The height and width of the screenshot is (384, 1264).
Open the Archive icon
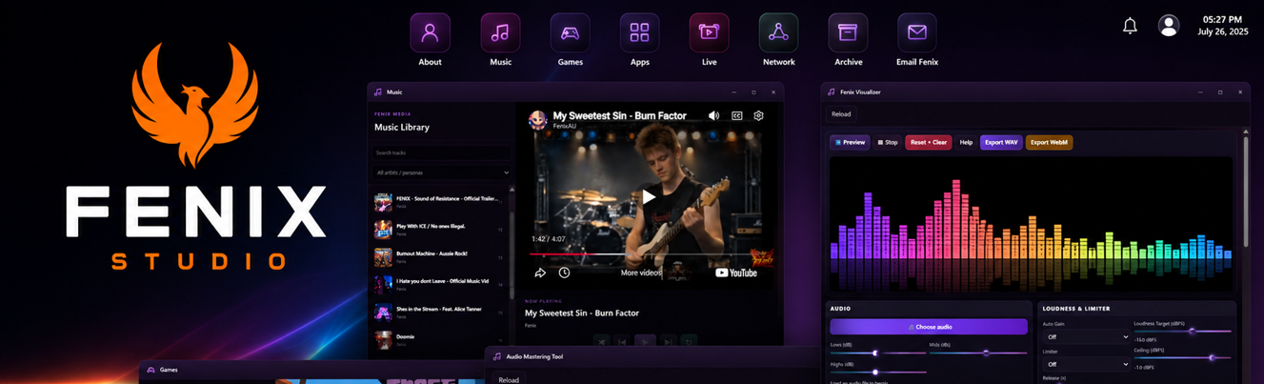coord(848,33)
